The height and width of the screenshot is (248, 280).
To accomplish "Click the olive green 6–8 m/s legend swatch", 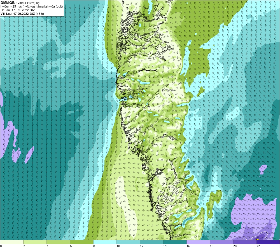I will [81, 242].
